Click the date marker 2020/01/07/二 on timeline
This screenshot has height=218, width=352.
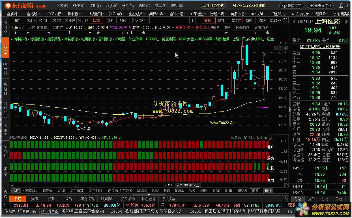pos(188,185)
